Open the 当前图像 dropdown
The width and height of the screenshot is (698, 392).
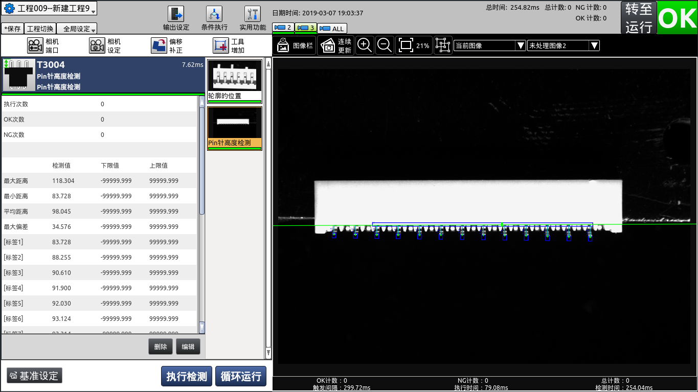click(x=490, y=45)
